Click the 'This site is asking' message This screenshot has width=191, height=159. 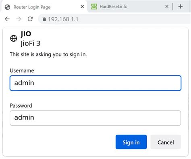(x=48, y=54)
